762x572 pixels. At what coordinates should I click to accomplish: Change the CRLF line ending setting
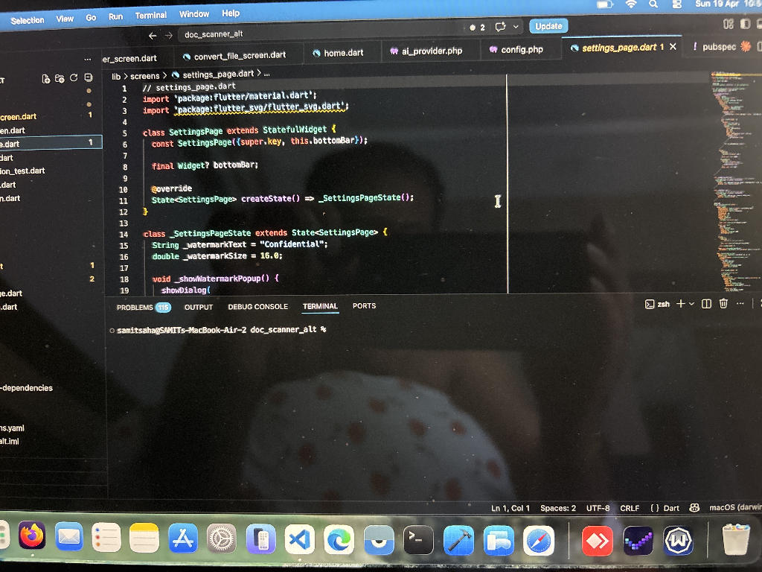(x=630, y=508)
